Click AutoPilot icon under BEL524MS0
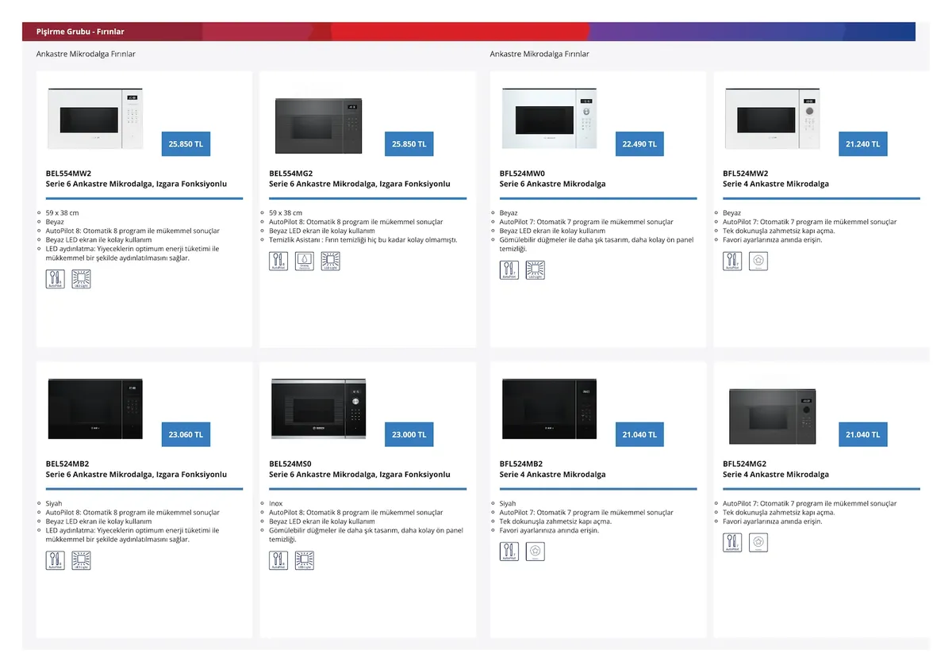The image size is (952, 672). tap(278, 560)
